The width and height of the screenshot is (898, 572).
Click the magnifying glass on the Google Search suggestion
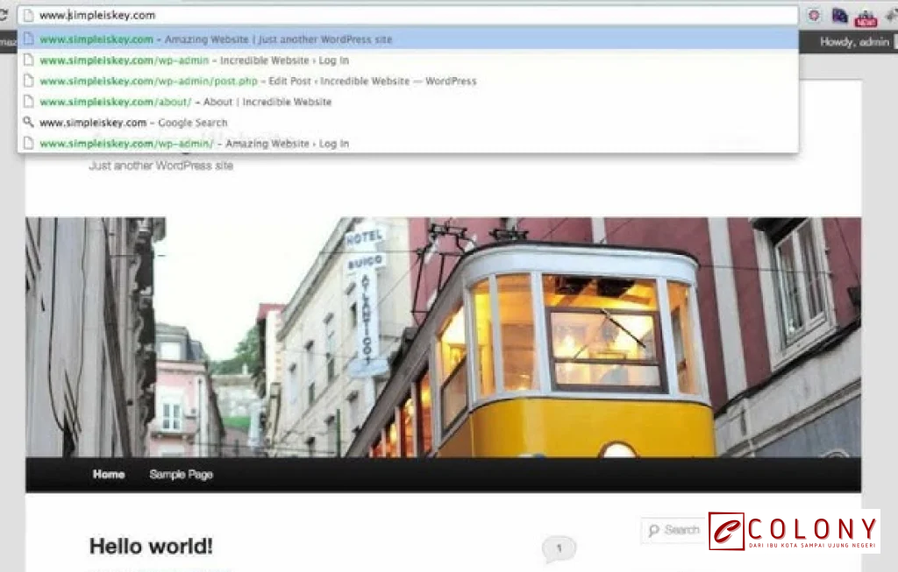click(x=27, y=123)
